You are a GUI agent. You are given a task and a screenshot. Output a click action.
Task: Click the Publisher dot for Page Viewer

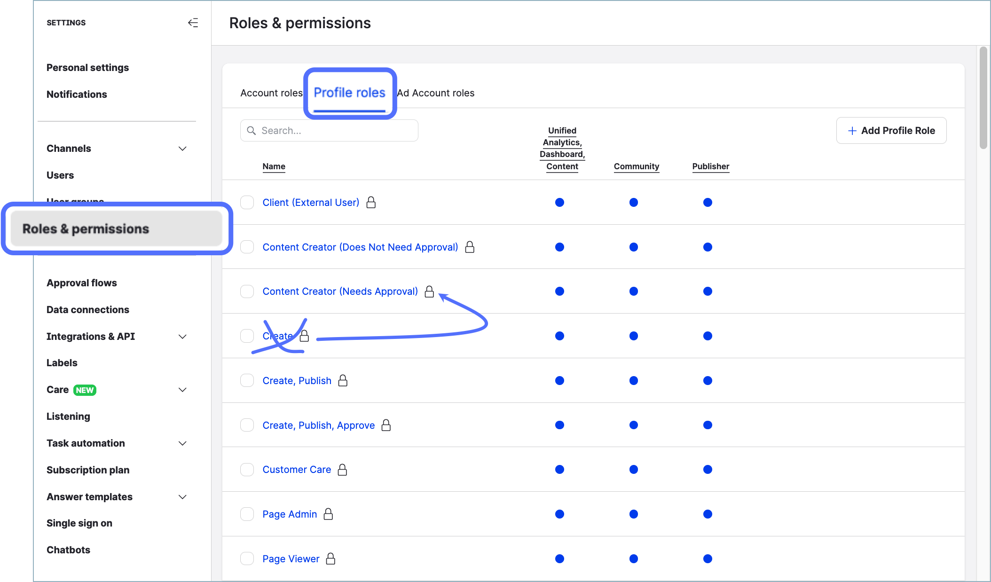point(708,558)
